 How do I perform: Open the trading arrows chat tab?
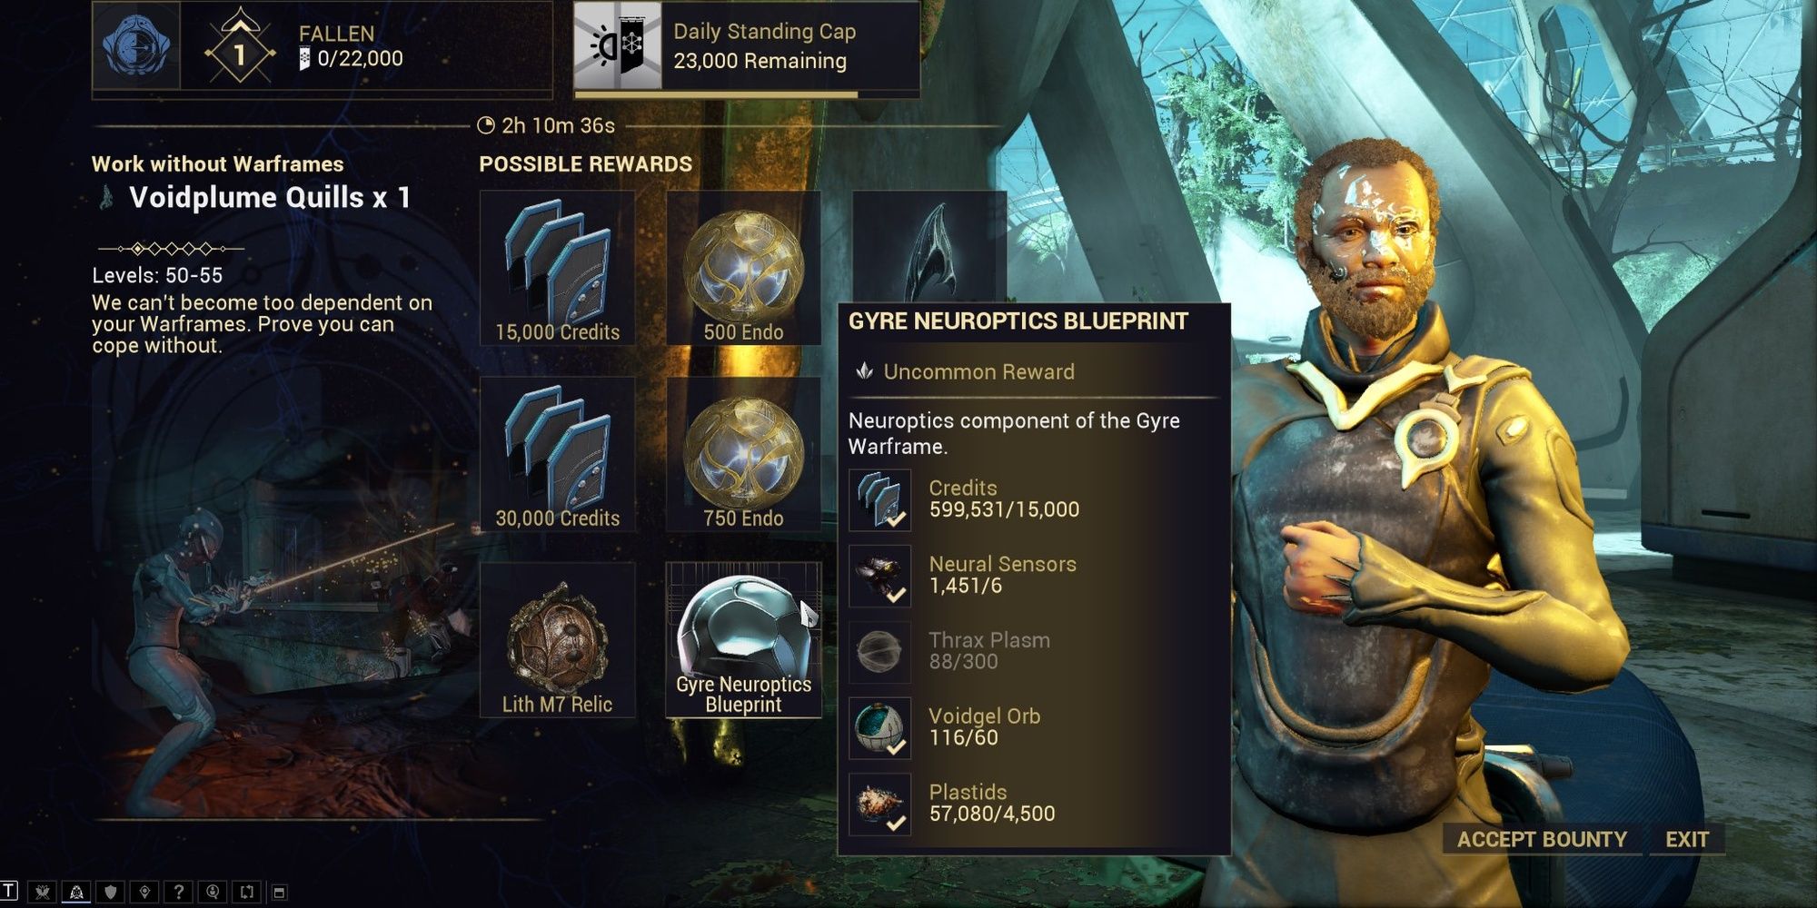pyautogui.click(x=246, y=893)
